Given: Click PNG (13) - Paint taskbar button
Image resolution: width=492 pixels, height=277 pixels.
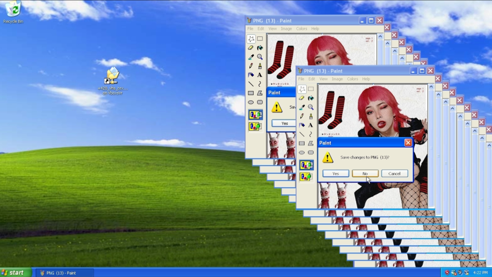Looking at the screenshot, I should pos(64,273).
